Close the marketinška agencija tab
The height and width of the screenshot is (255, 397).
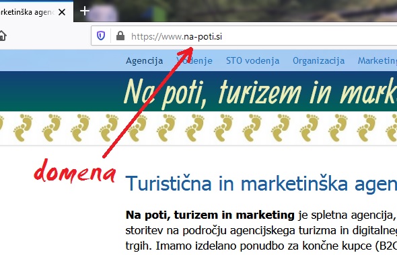point(62,12)
